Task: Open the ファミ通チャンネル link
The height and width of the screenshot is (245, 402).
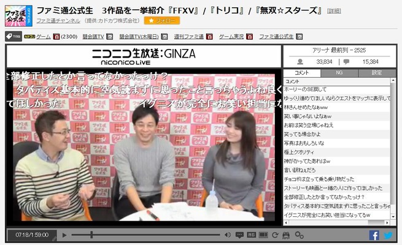Action: 58,21
